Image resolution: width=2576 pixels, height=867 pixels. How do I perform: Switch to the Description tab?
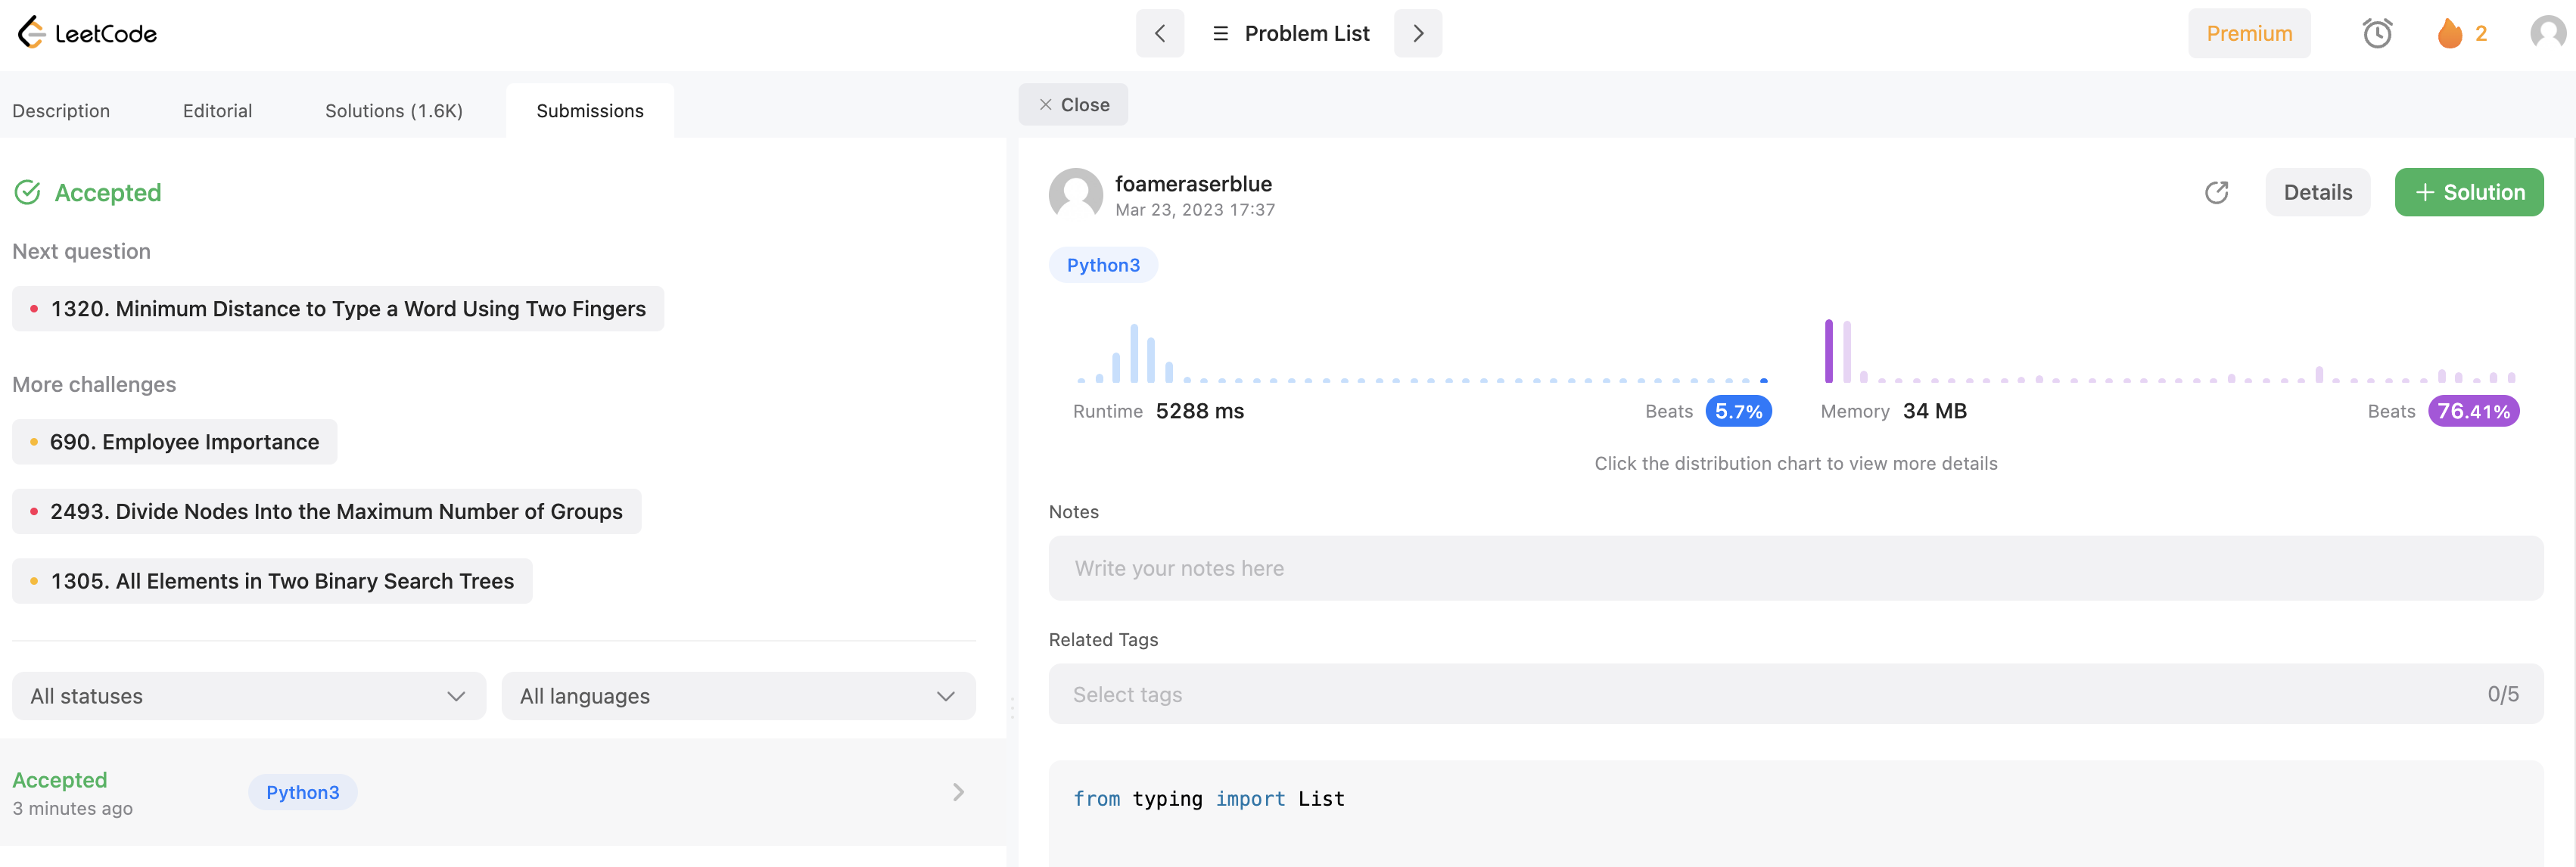pos(61,111)
